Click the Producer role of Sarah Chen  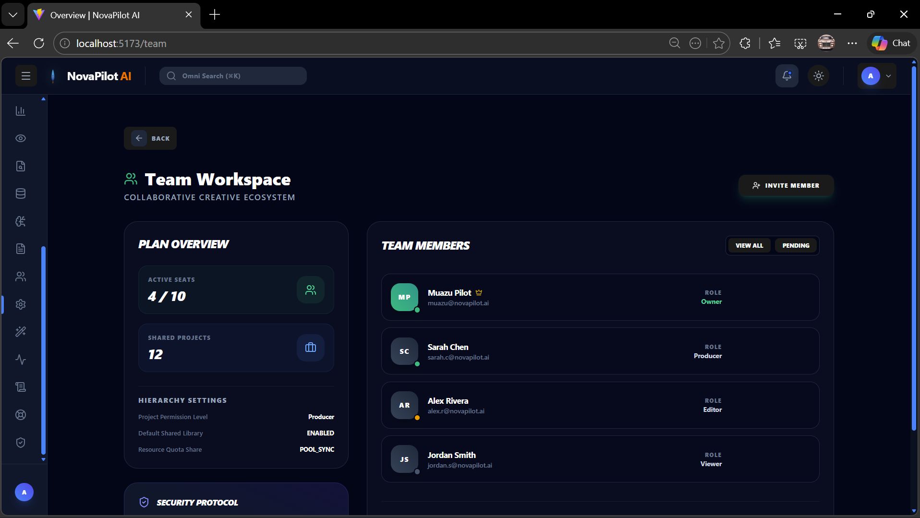708,356
